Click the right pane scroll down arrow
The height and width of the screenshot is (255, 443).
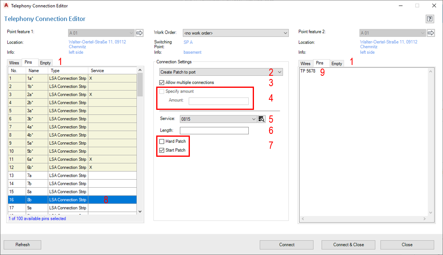tap(431, 212)
